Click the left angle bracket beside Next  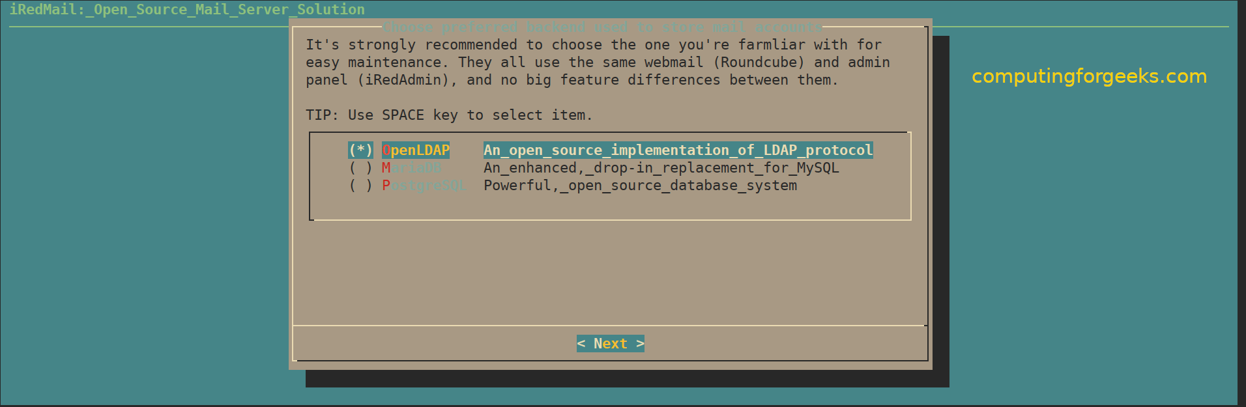click(x=581, y=344)
